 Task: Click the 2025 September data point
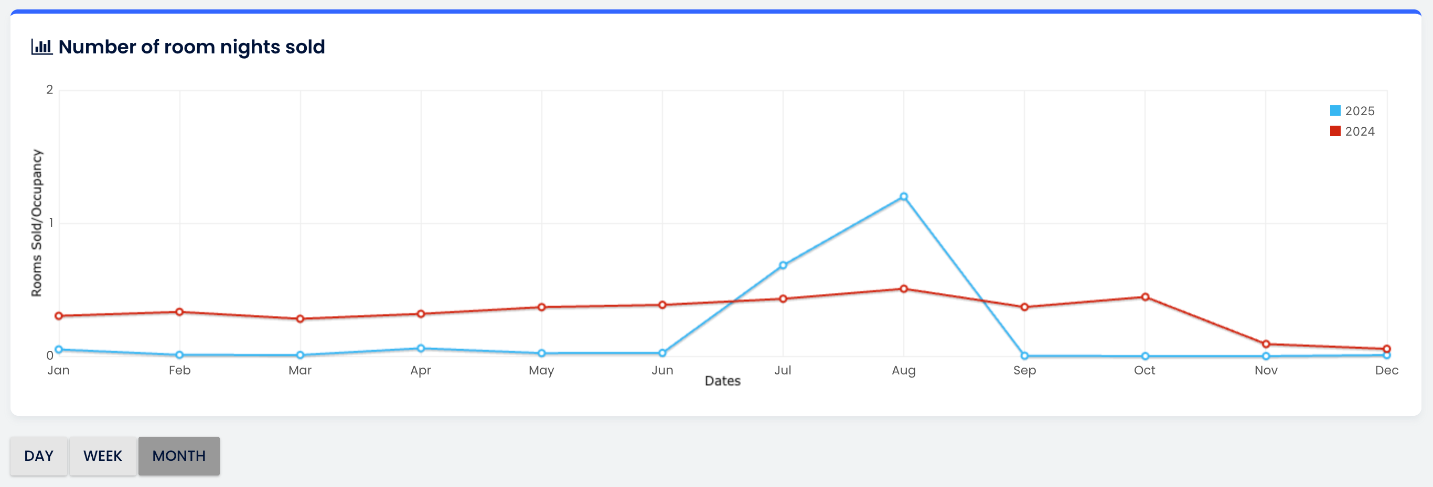click(x=1024, y=356)
